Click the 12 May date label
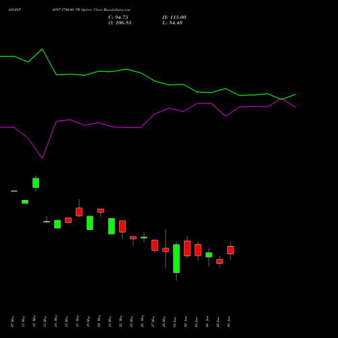338x338 pixels. [x=34, y=321]
